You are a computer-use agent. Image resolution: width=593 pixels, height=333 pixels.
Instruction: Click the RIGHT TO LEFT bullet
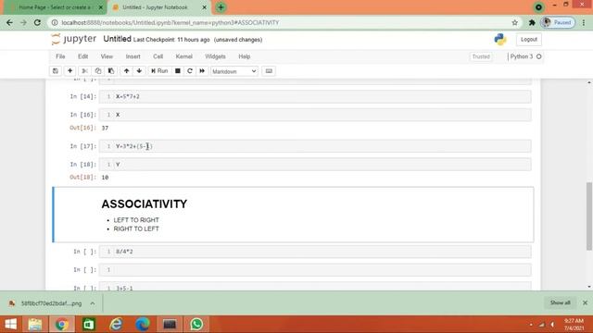[x=136, y=228]
